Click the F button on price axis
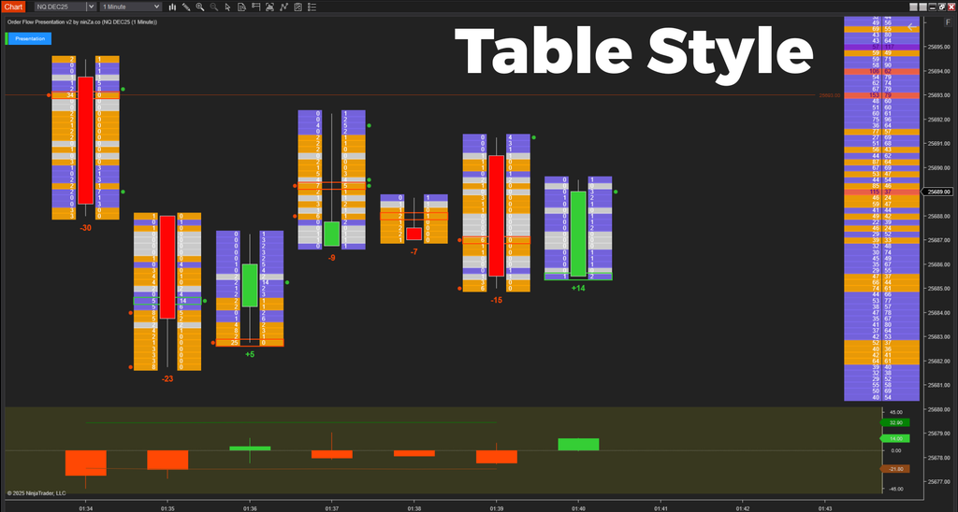 point(949,22)
